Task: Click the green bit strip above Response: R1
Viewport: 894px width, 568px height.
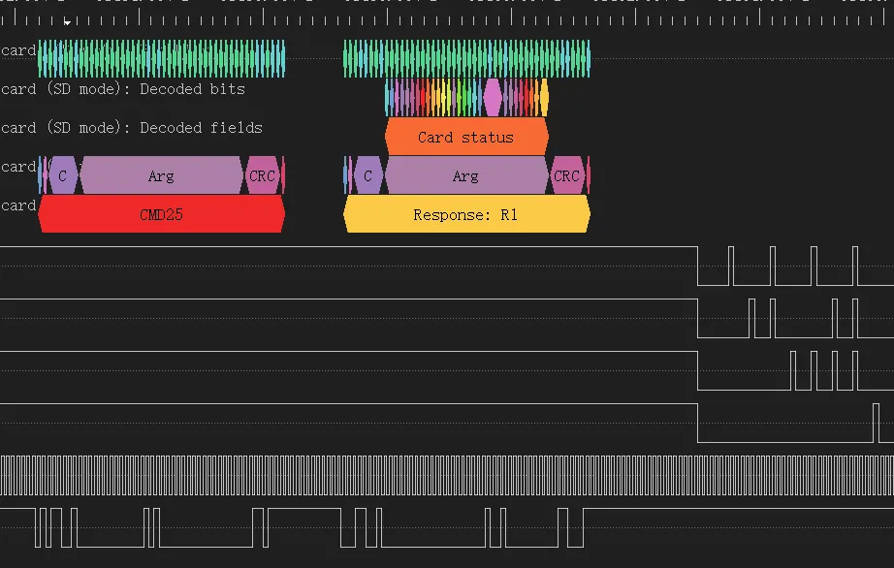Action: coord(465,58)
